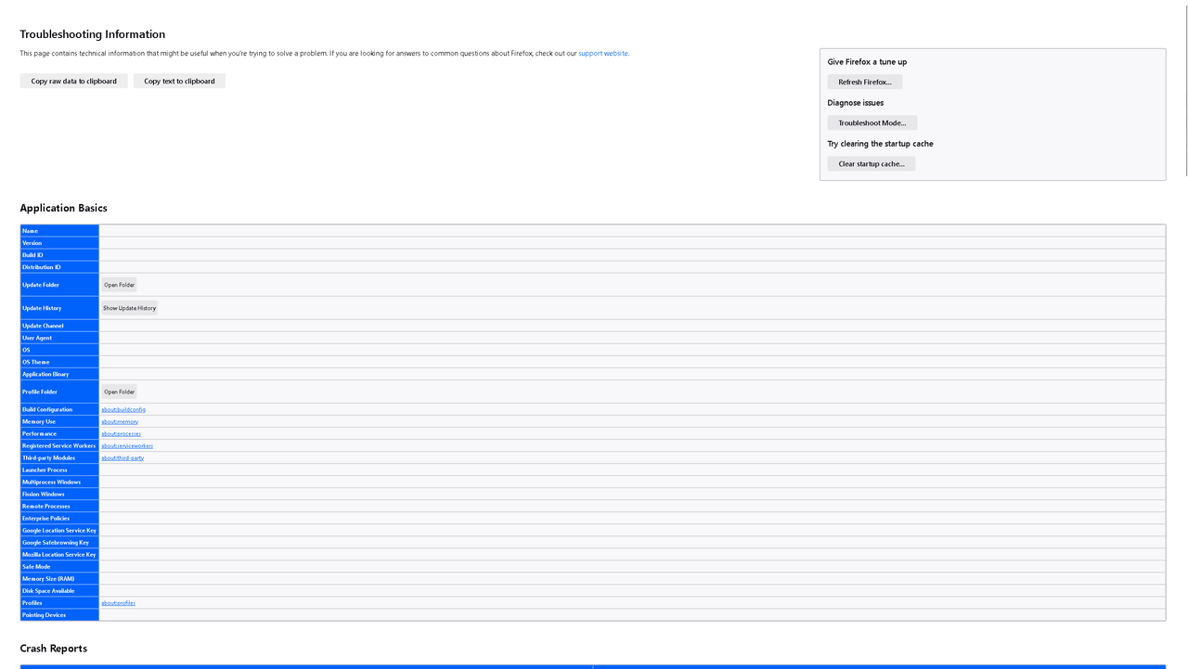
Task: Open the support website link
Action: coord(603,53)
